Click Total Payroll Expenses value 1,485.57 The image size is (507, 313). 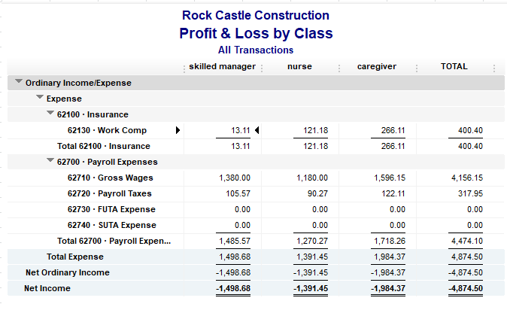(235, 242)
